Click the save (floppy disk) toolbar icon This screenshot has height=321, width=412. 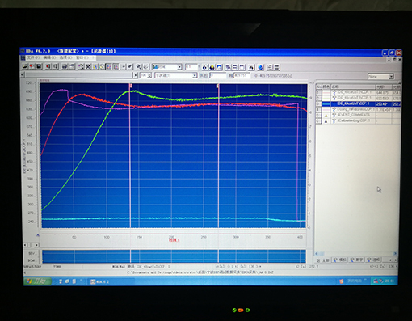[39, 66]
